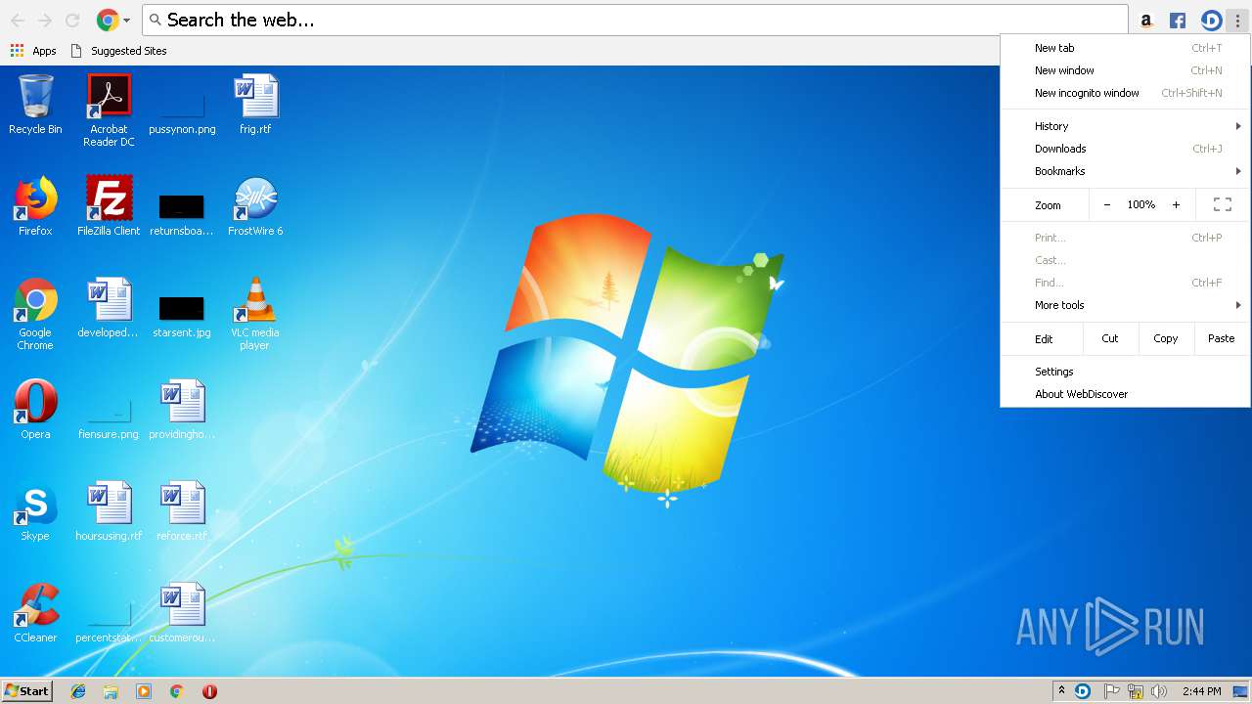
Task: Click the WebDiscover extension icon in toolbar
Action: coord(1211,21)
